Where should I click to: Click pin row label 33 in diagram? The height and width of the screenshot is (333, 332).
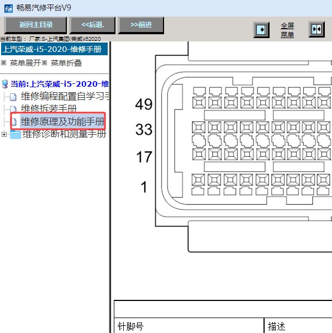tap(144, 129)
